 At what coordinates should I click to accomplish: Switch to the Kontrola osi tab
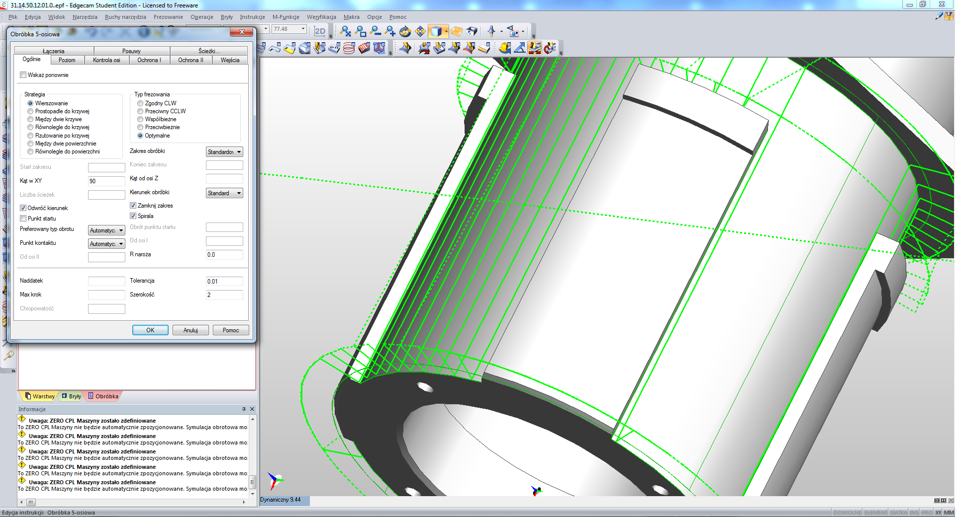[106, 60]
